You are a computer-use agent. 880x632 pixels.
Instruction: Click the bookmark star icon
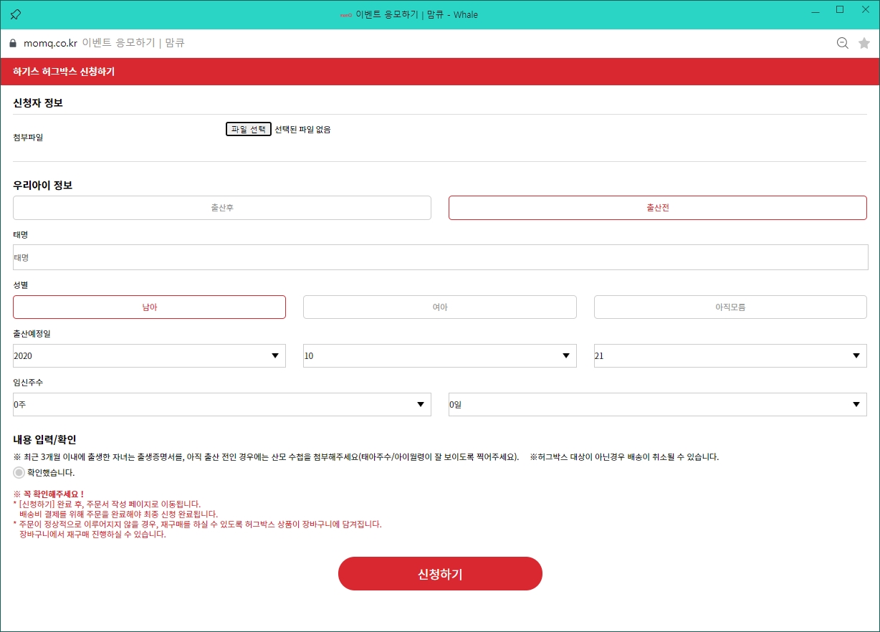(x=864, y=43)
